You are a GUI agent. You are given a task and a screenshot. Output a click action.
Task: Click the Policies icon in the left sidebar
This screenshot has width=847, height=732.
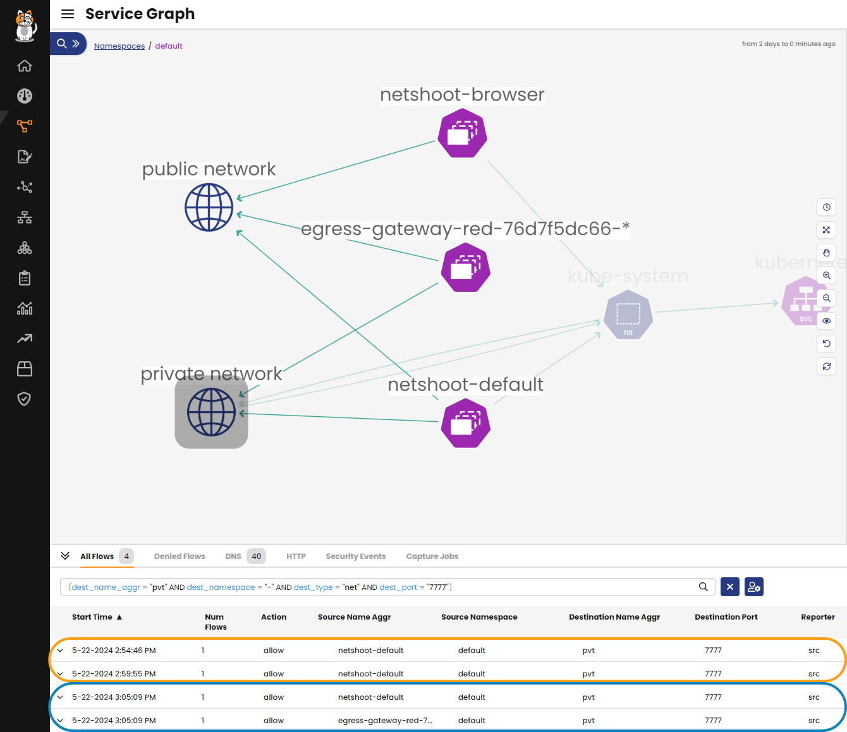click(24, 157)
